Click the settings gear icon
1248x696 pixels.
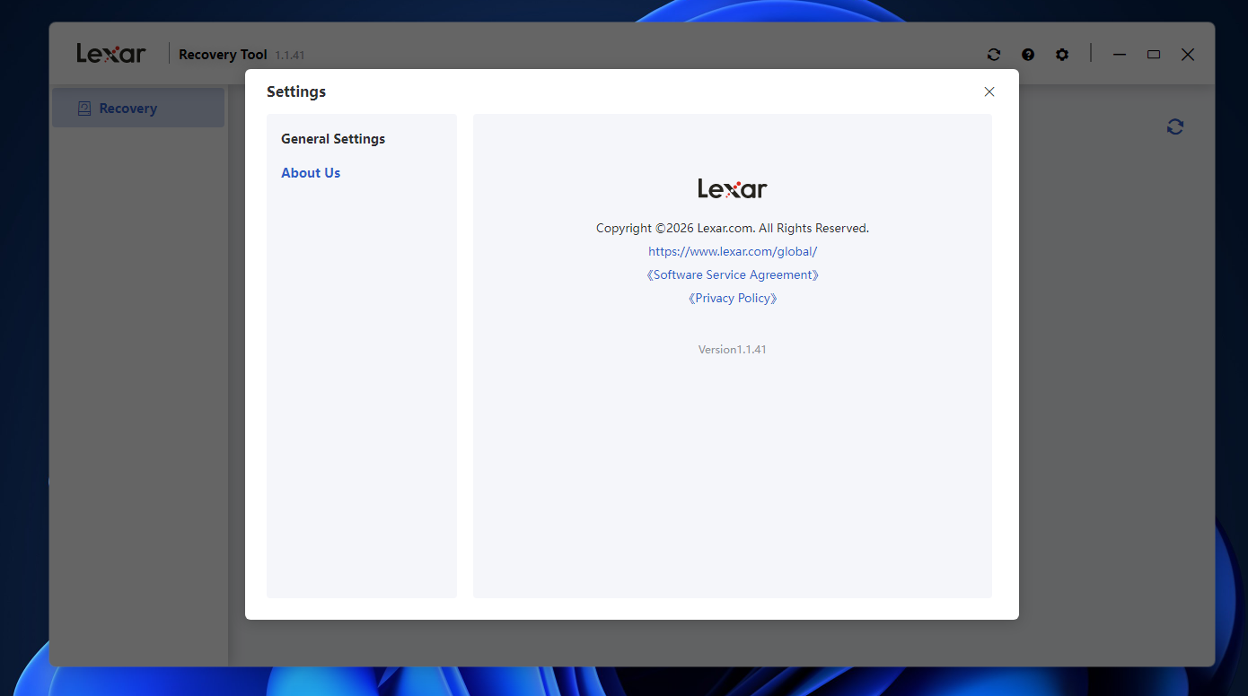pos(1062,54)
